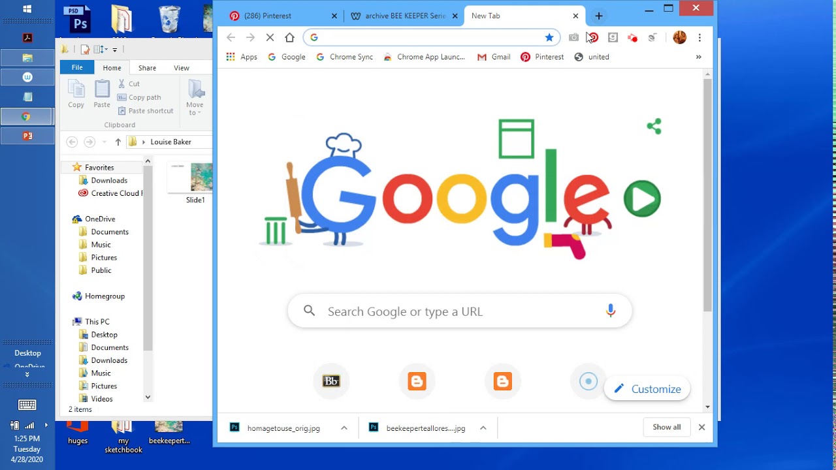The width and height of the screenshot is (836, 470).
Task: Open Chrome's three-dot menu
Action: click(x=699, y=38)
